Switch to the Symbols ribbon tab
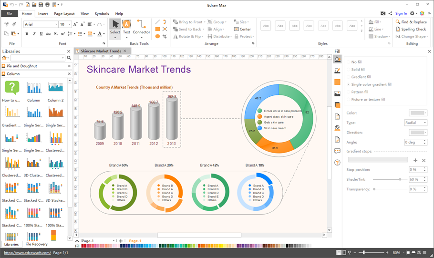 coord(102,14)
